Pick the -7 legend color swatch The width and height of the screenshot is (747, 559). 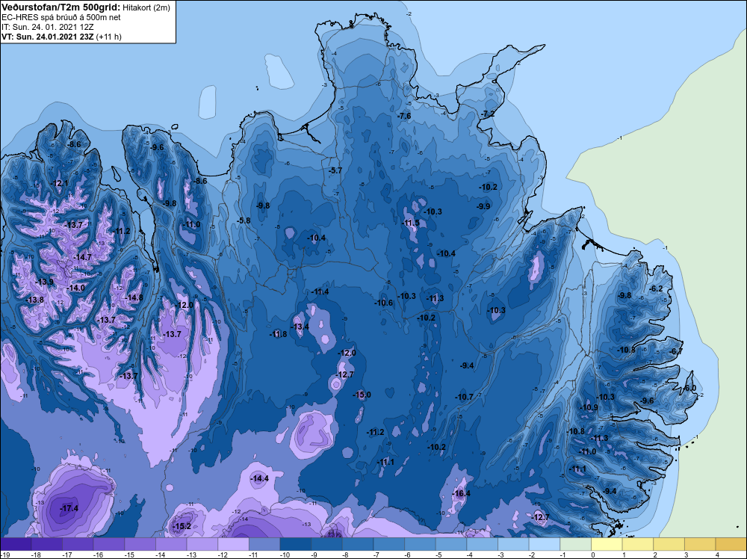click(388, 544)
